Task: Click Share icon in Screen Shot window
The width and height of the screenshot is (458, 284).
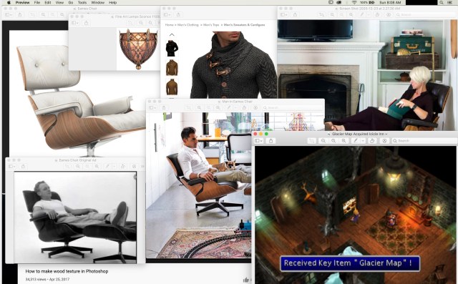Action: (295, 14)
